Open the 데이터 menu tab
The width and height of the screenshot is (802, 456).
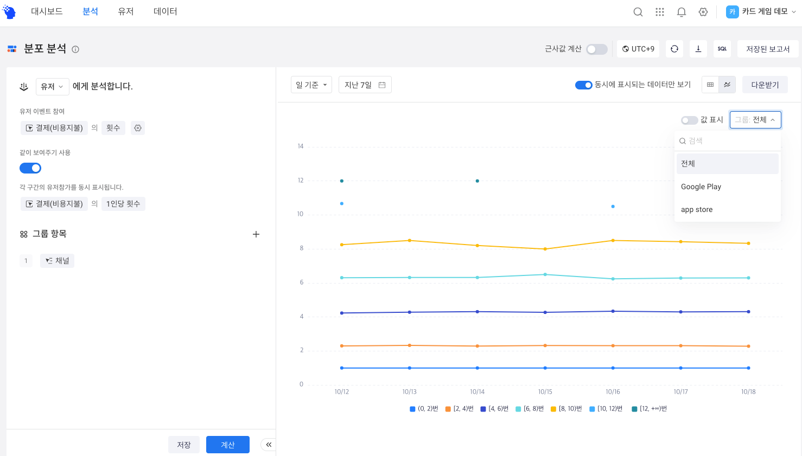click(x=166, y=11)
